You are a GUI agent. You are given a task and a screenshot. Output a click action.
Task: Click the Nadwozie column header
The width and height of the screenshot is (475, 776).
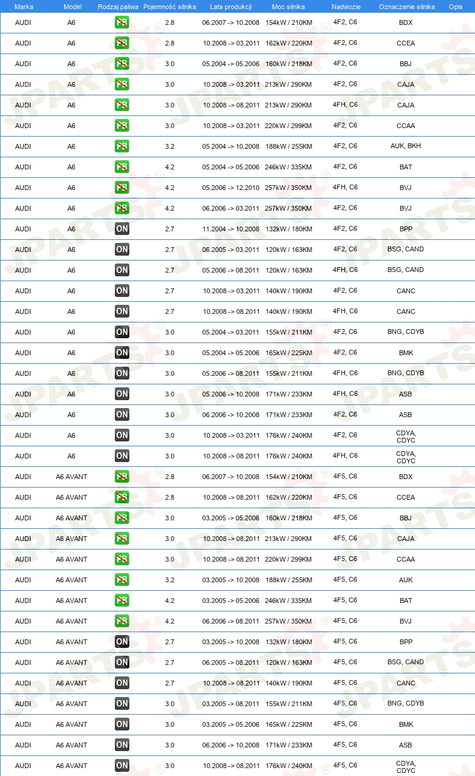click(x=345, y=7)
